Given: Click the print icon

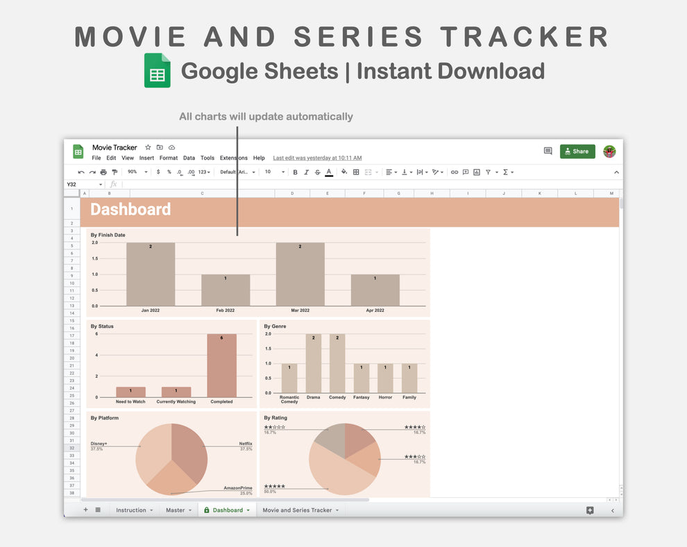Looking at the screenshot, I should point(103,172).
